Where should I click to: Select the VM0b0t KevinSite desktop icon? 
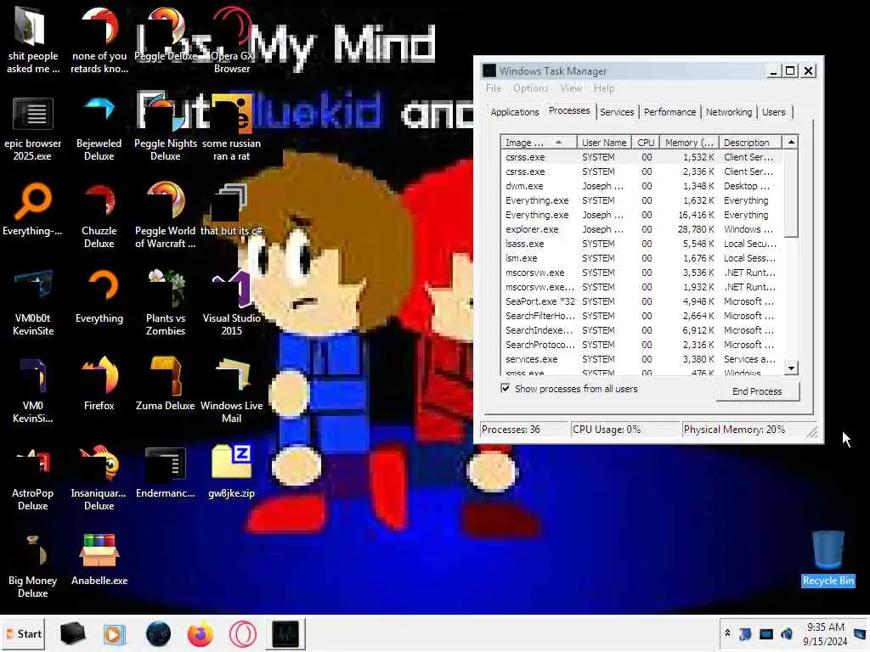tap(33, 303)
